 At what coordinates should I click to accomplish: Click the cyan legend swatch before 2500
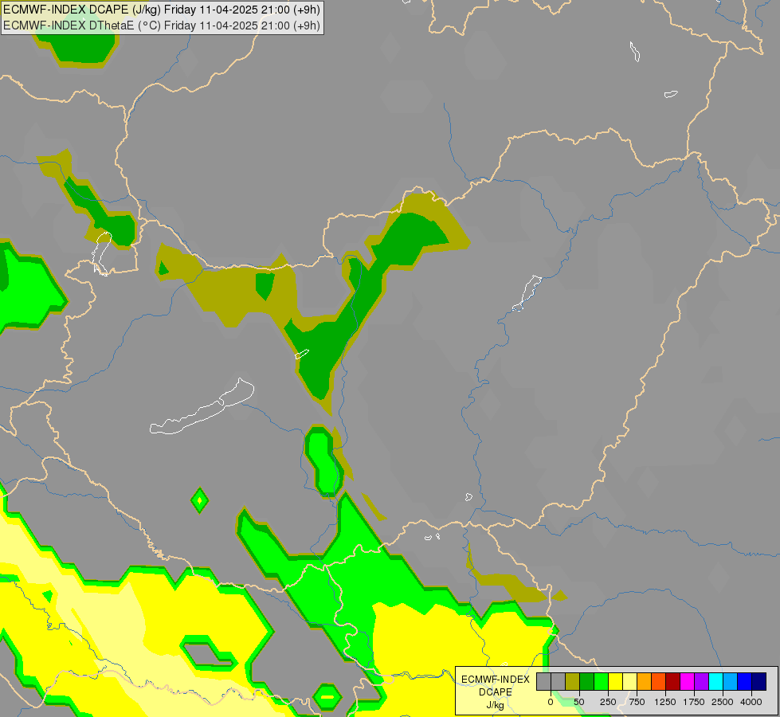pyautogui.click(x=715, y=681)
